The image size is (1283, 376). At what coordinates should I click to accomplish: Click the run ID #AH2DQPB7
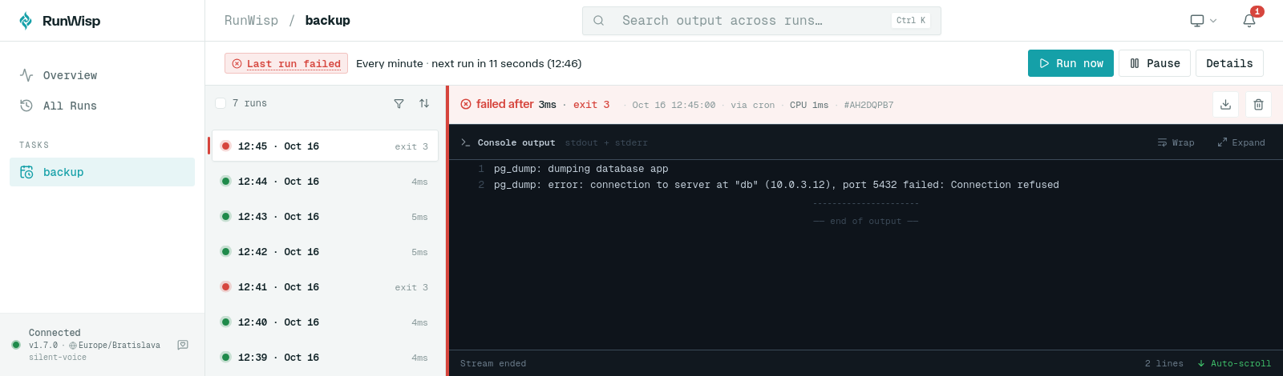coord(868,105)
